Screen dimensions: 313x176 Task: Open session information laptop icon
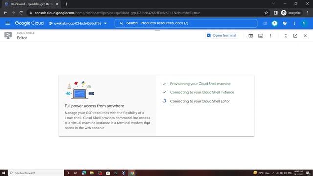click(x=261, y=36)
